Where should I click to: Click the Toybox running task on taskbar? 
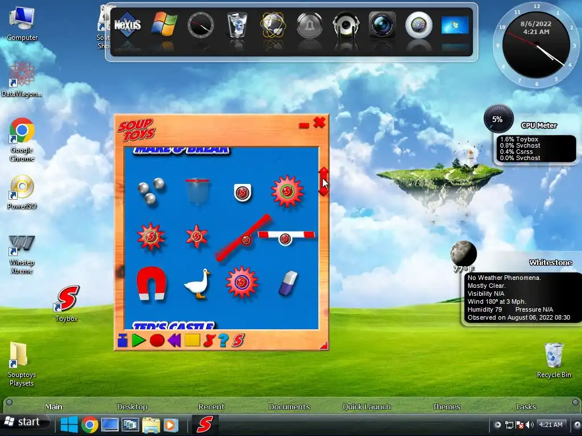[x=204, y=425]
